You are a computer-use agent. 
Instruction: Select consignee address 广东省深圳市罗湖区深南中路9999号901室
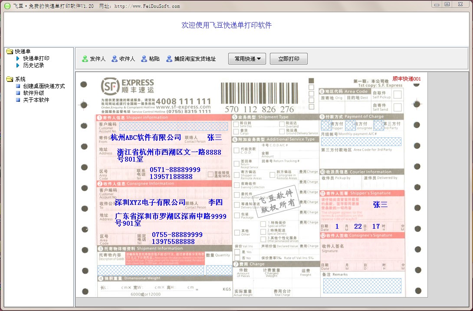pos(171,220)
